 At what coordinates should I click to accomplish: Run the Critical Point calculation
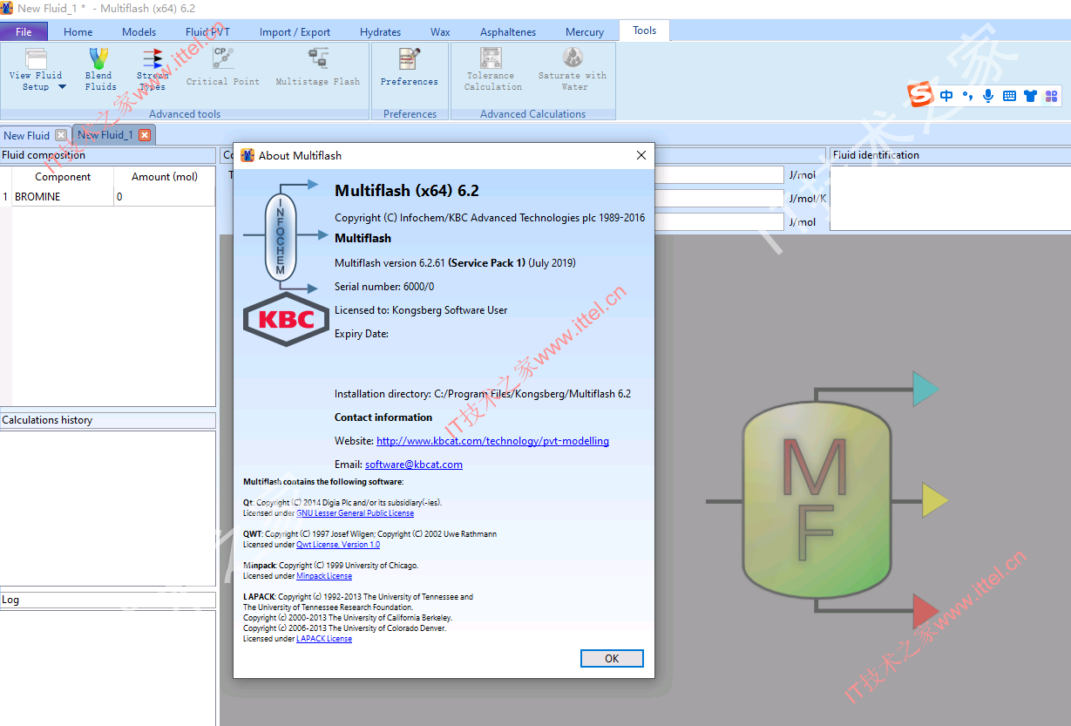223,67
